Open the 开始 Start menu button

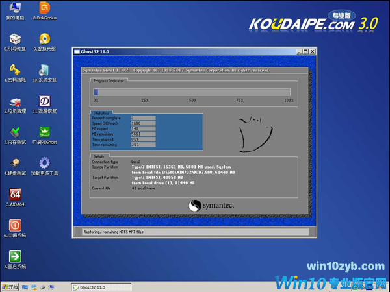[10, 287]
